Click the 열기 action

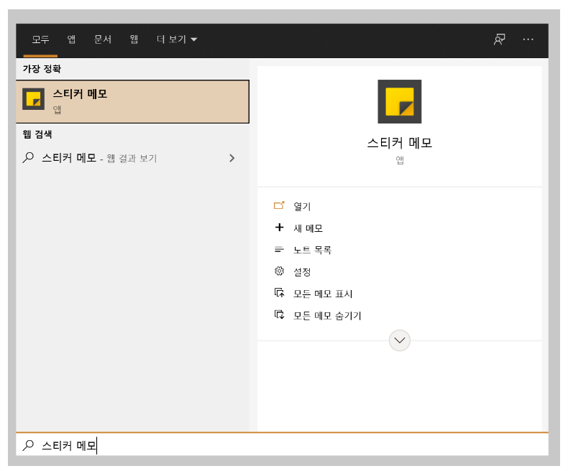tap(302, 207)
